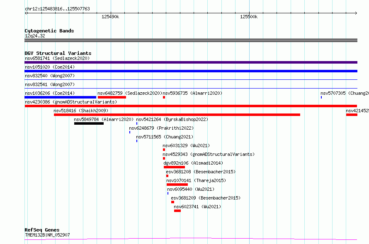The height and width of the screenshot is (244, 369).
Task: Click the partially visible nsv421452 red bar
Action: [352, 115]
